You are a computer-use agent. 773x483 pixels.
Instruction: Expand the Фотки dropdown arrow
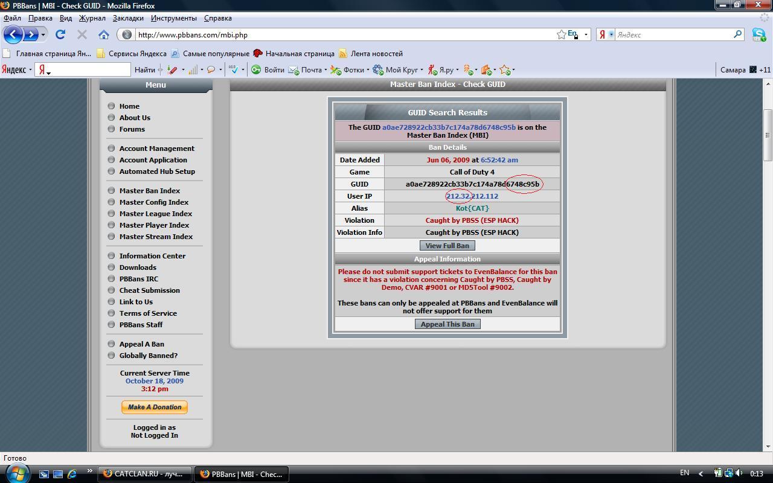368,69
